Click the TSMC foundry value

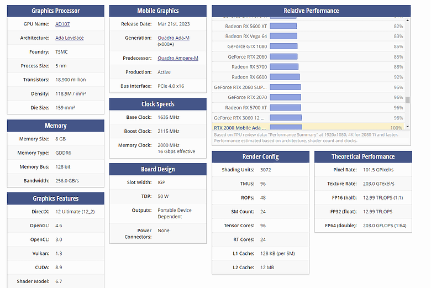[61, 52]
